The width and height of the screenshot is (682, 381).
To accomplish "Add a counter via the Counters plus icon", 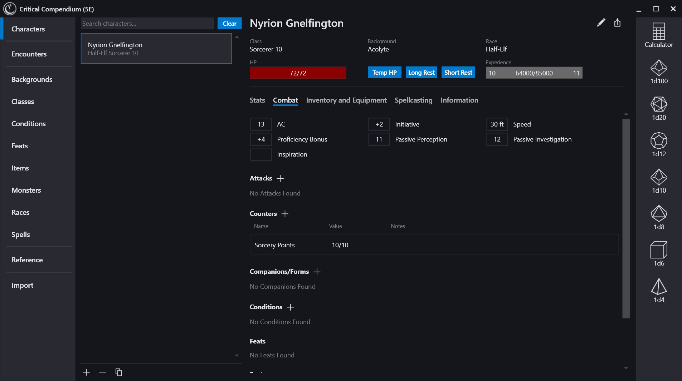I will coord(285,213).
